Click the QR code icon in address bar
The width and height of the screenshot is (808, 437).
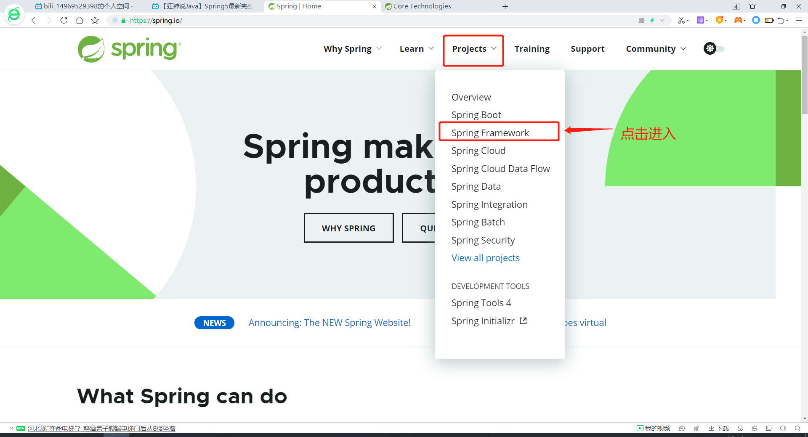point(641,20)
